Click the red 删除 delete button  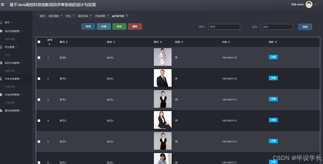[135, 26]
